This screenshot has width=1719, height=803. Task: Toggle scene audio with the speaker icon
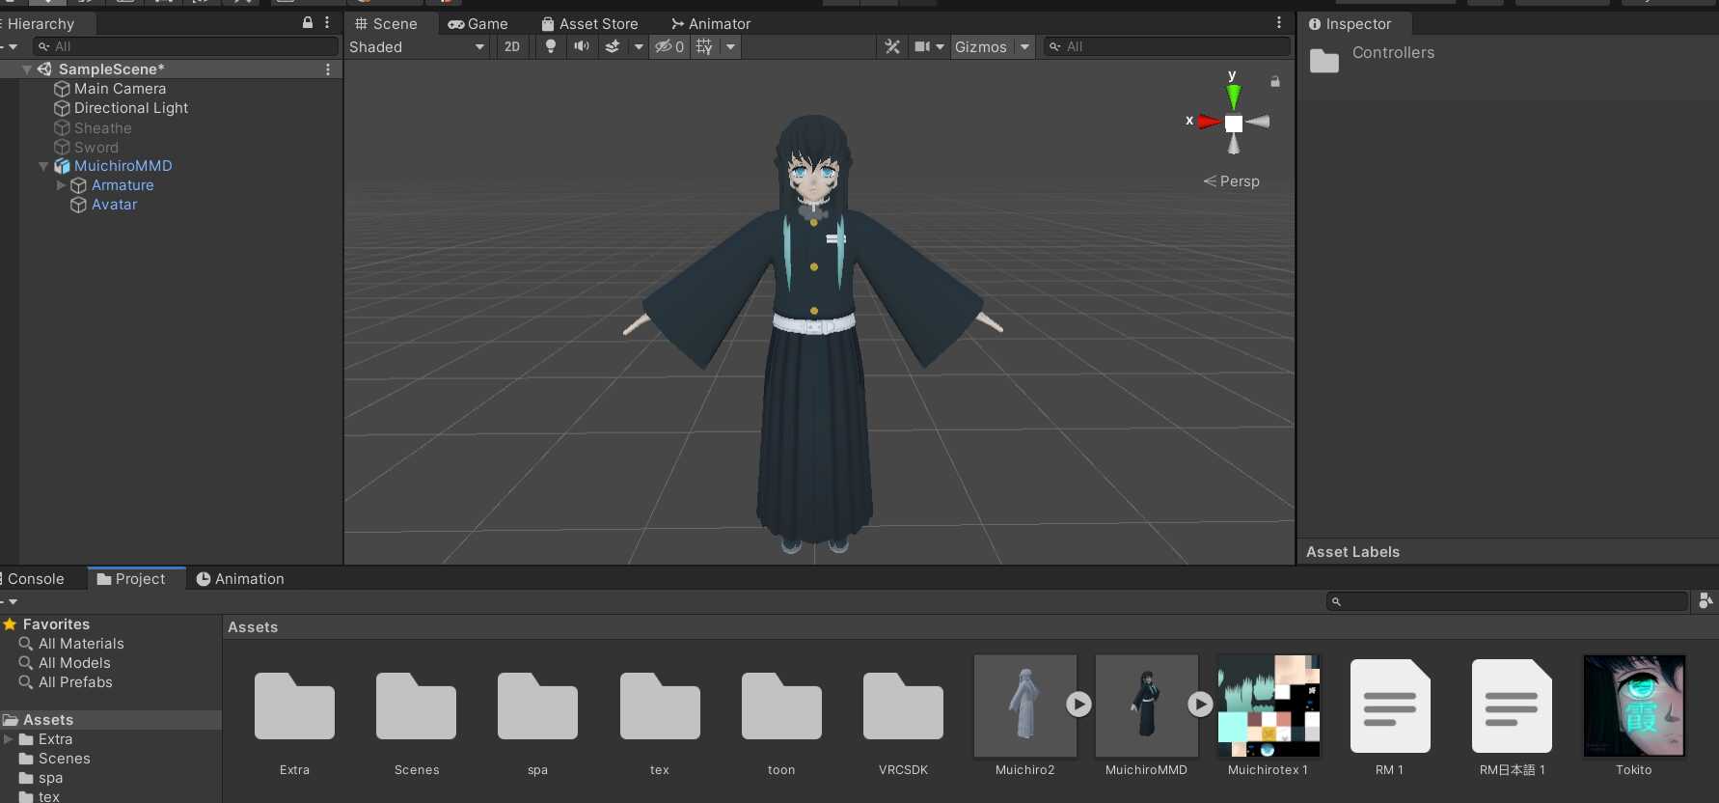pos(582,46)
